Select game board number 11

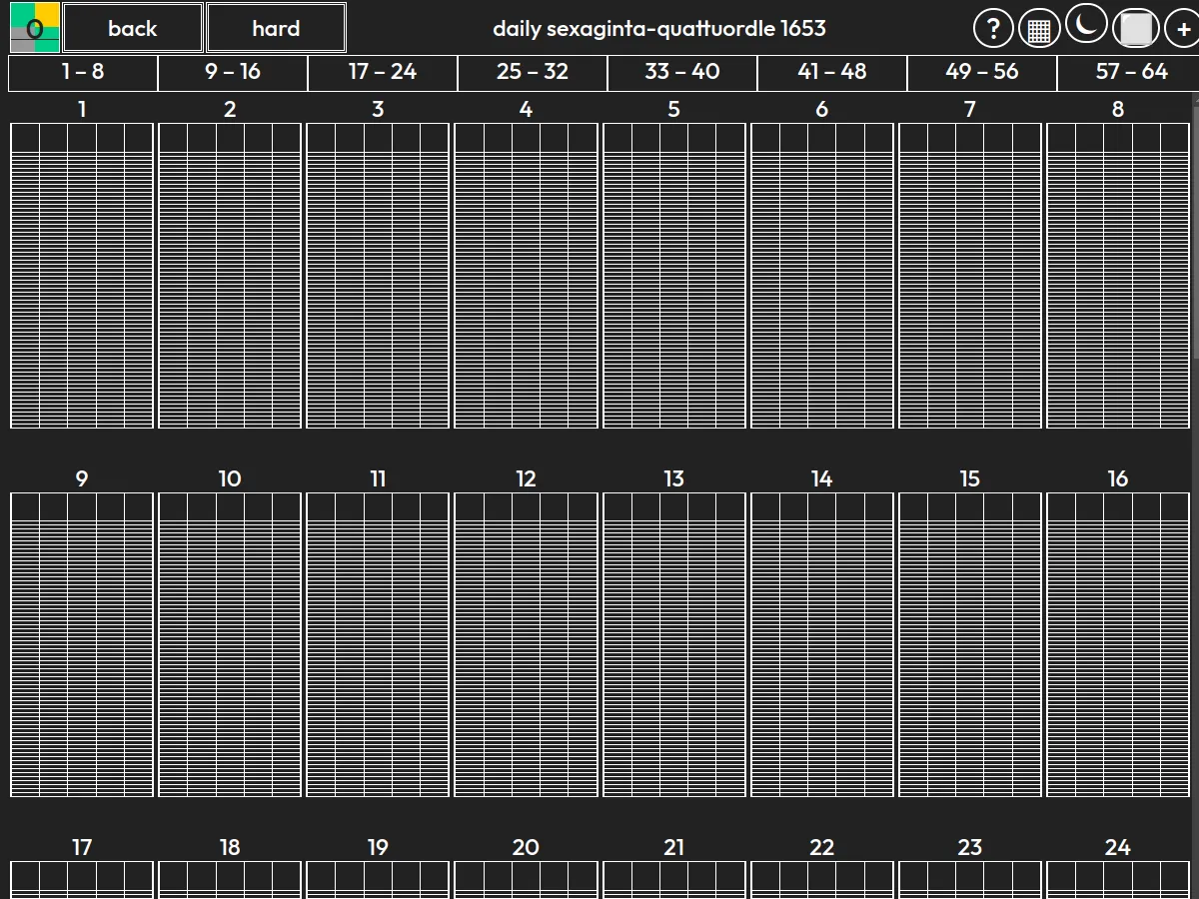[x=378, y=644]
